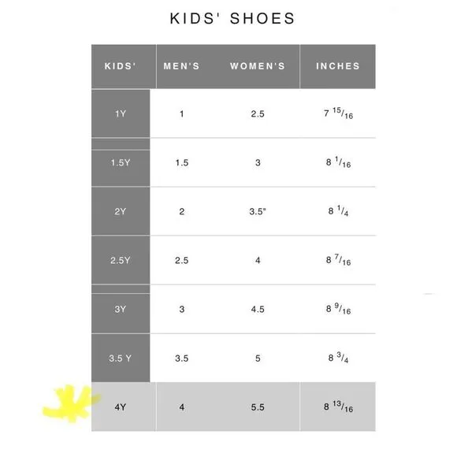457x457 pixels.
Task: Select the MEN'S column header
Action: tap(181, 66)
